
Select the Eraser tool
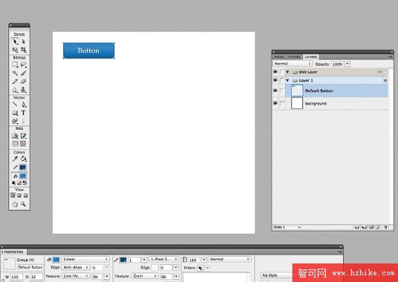pos(23,82)
